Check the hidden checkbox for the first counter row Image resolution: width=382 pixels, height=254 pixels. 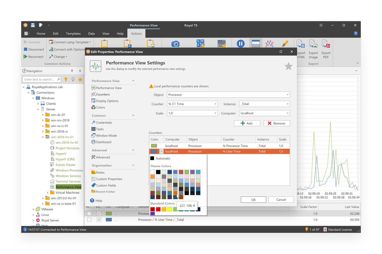(89, 214)
